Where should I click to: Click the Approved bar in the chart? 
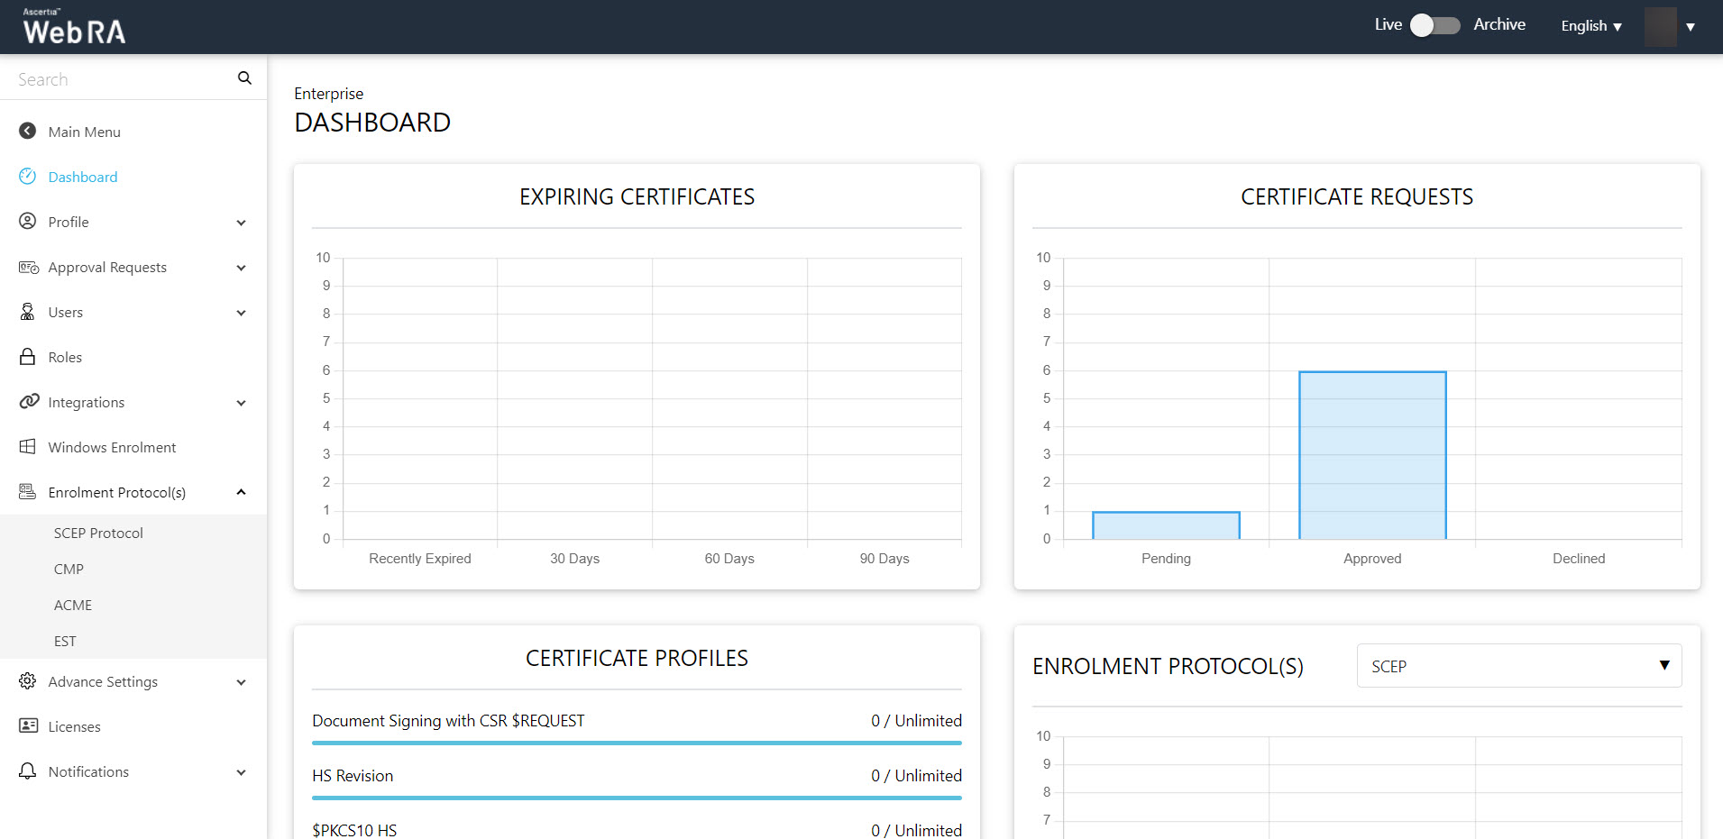(1372, 455)
